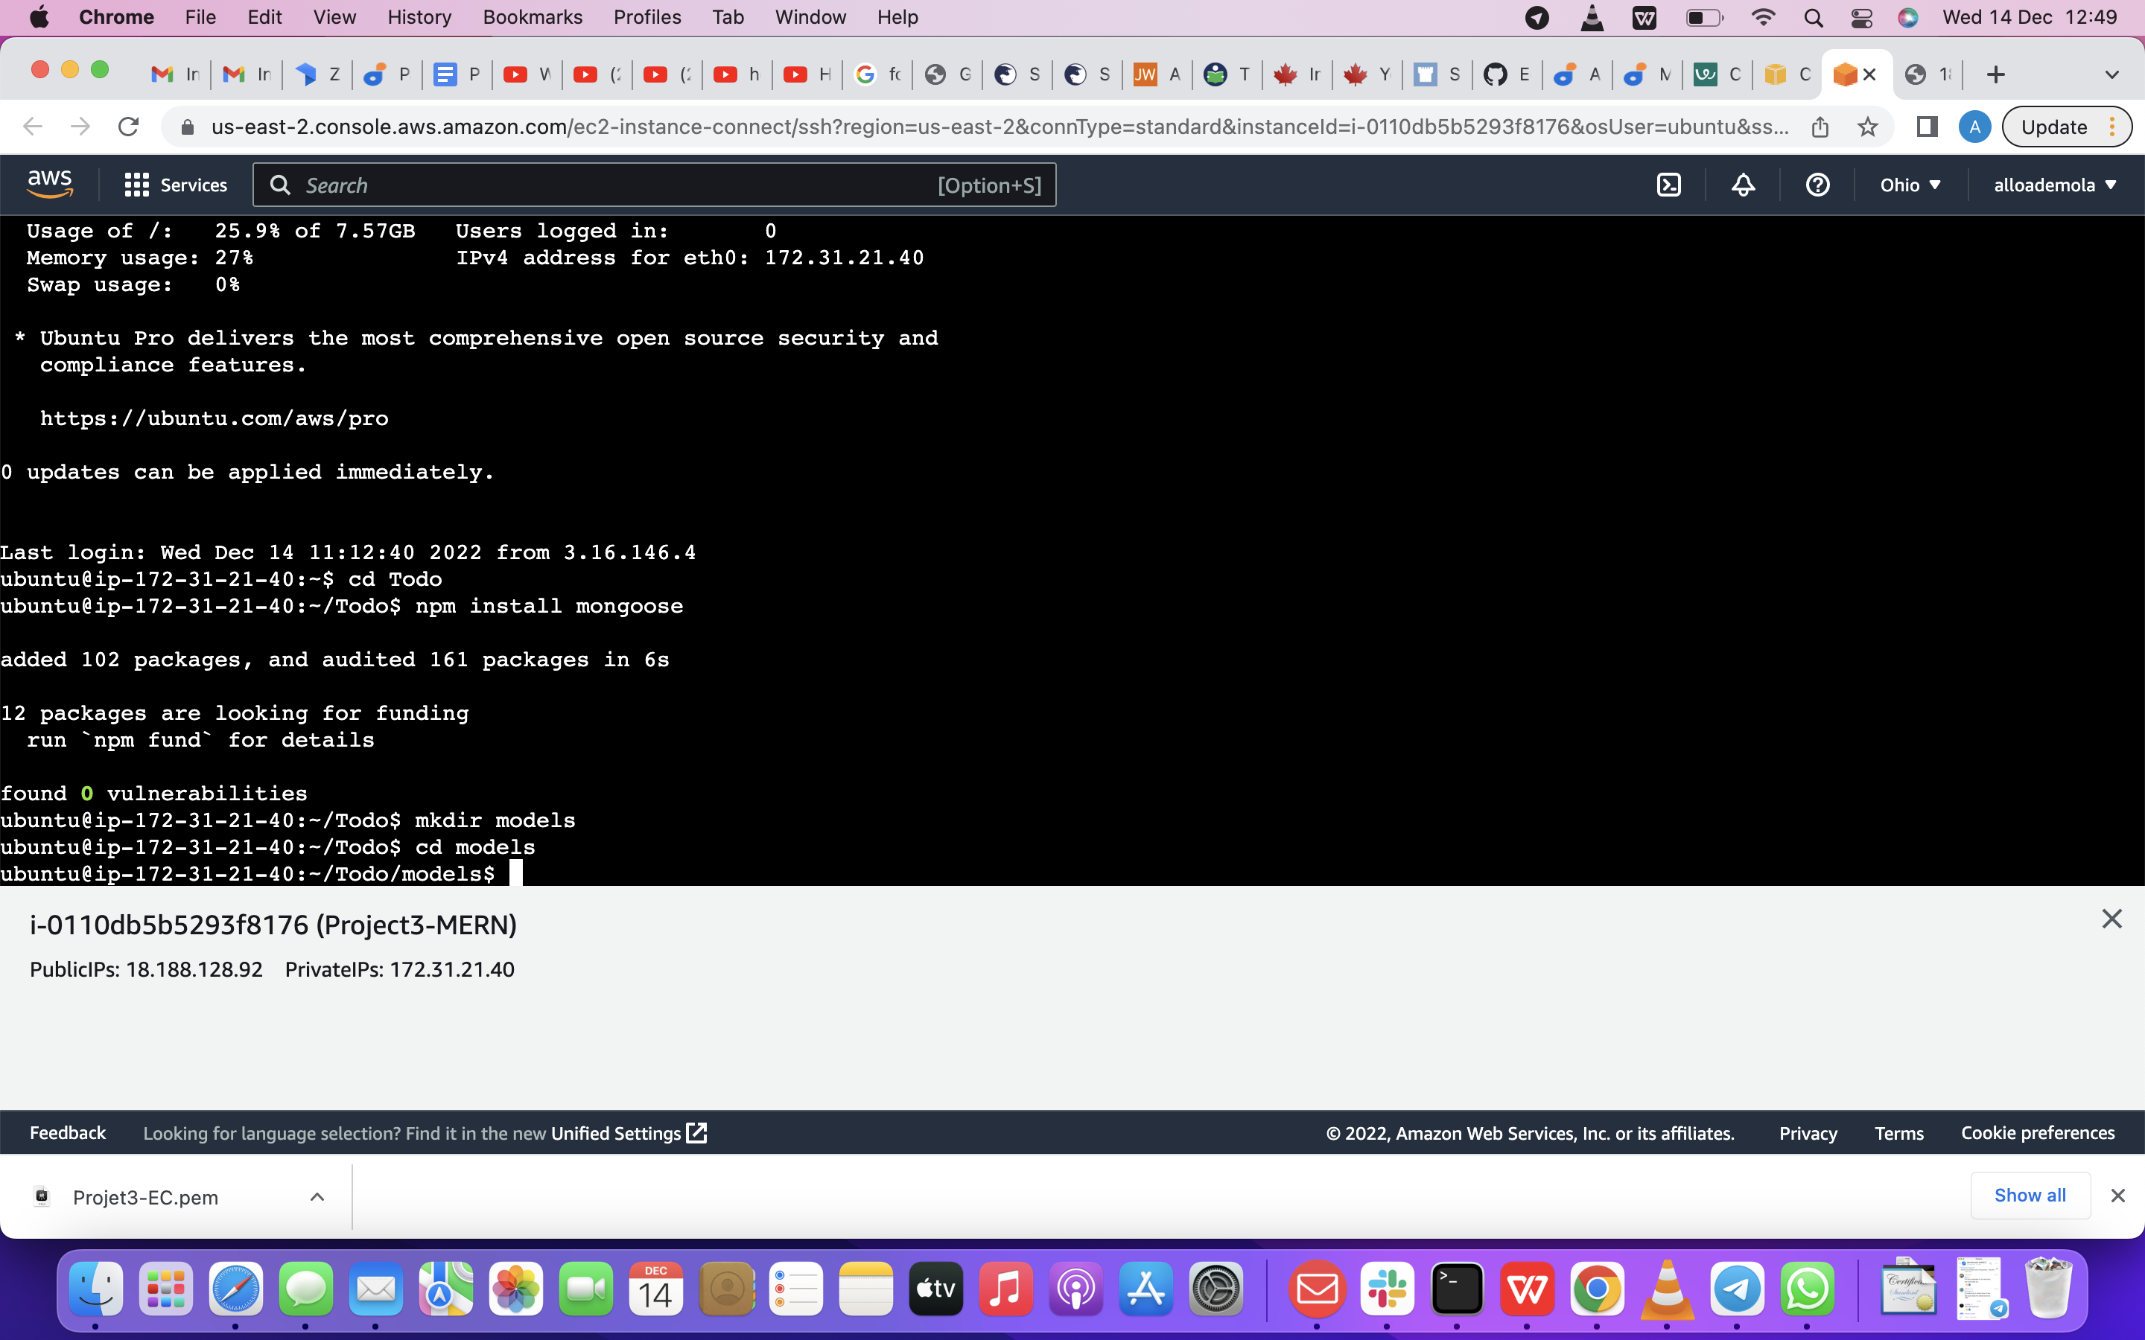This screenshot has width=2145, height=1340.
Task: Open the Ohio region selector
Action: (1910, 185)
